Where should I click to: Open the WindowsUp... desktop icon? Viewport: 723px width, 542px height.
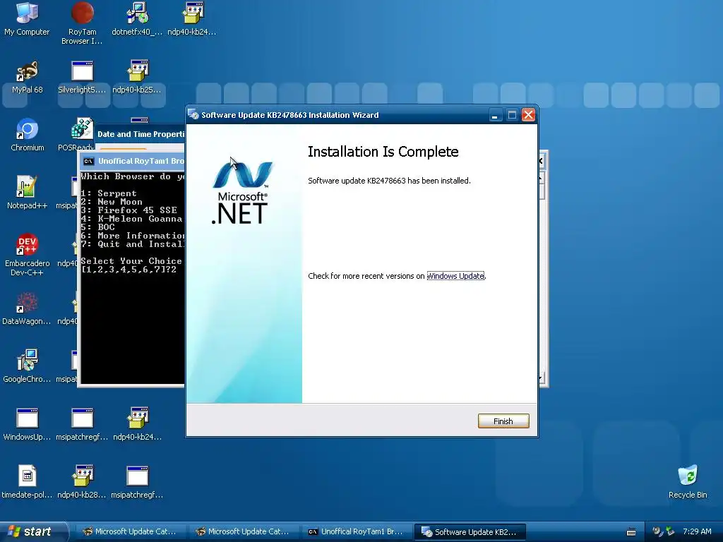[27, 424]
